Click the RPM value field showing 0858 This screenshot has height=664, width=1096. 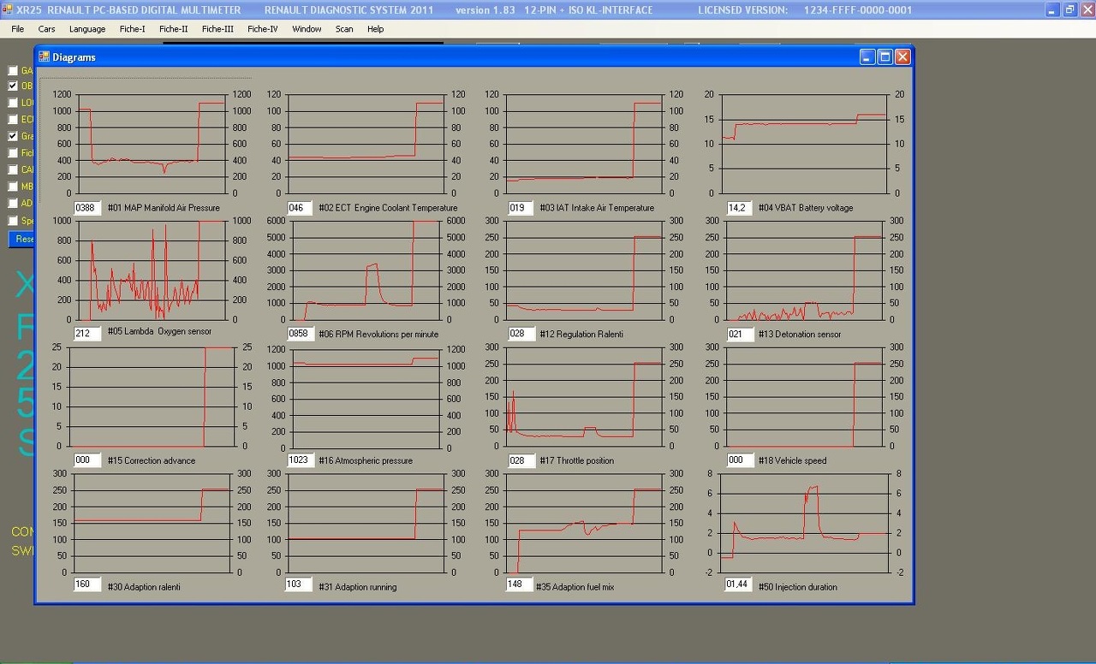(299, 334)
